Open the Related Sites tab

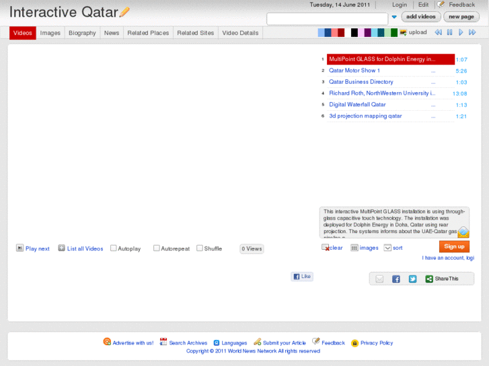tap(196, 33)
